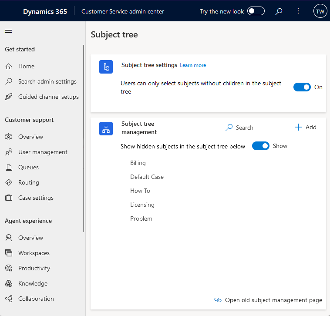The height and width of the screenshot is (316, 330).
Task: Click the Search admin settings magnifier icon
Action: 9,81
